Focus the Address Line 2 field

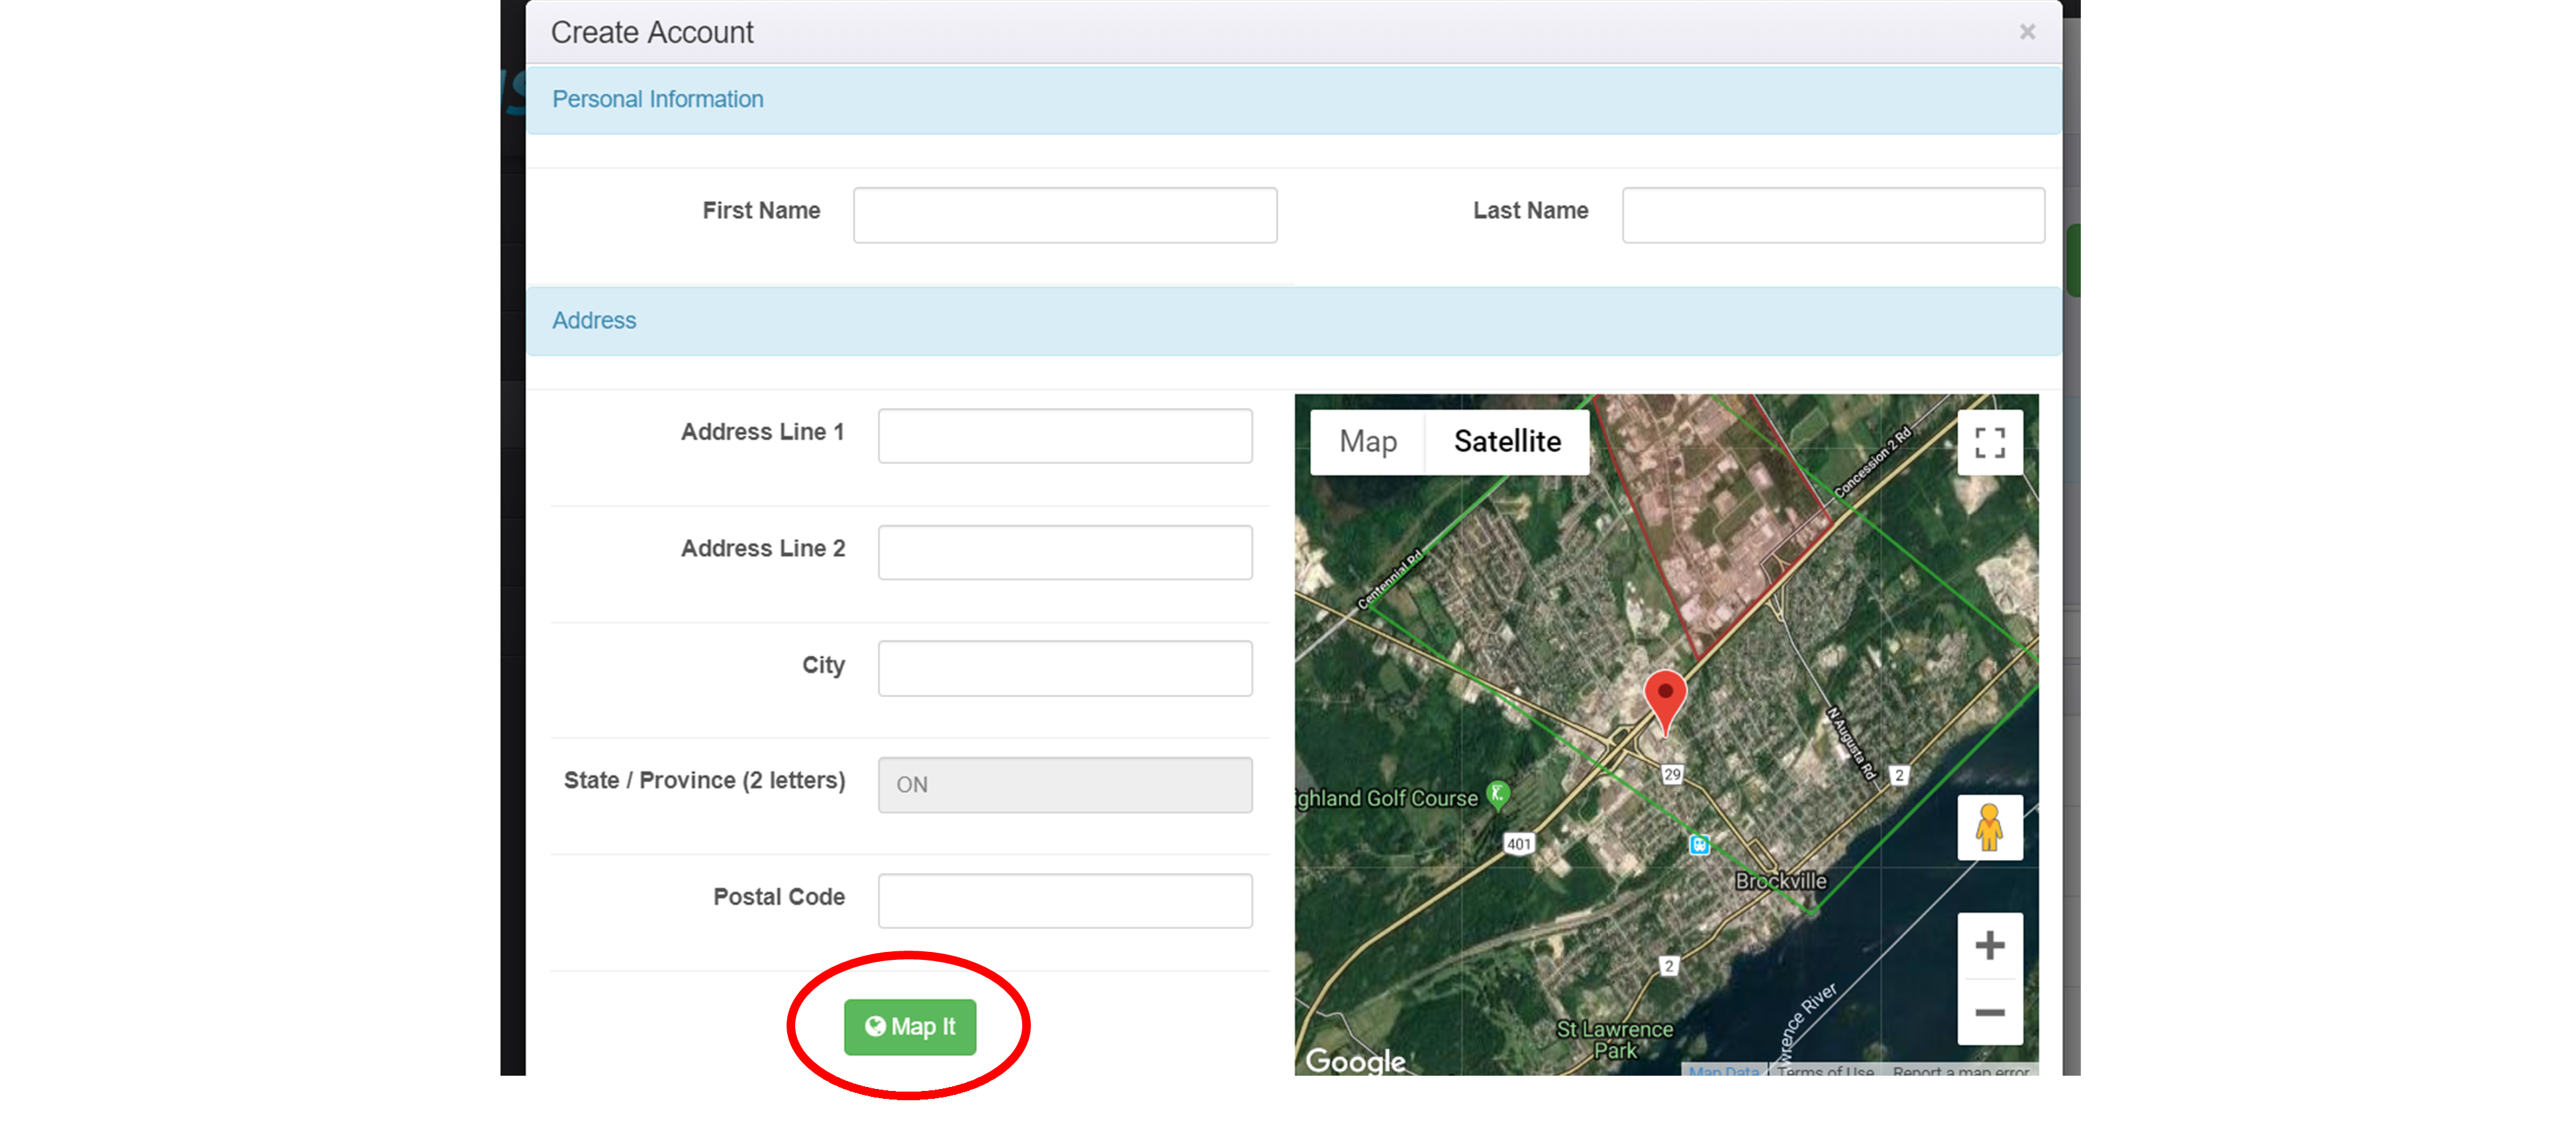coord(1064,552)
